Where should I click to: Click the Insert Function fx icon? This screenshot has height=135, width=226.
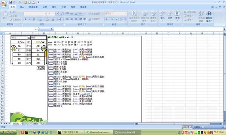coord(52,29)
